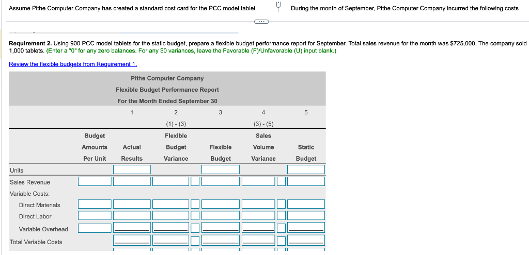The image size is (529, 255).
Task: Click the ellipsis expand handle on divider
Action: (261, 22)
